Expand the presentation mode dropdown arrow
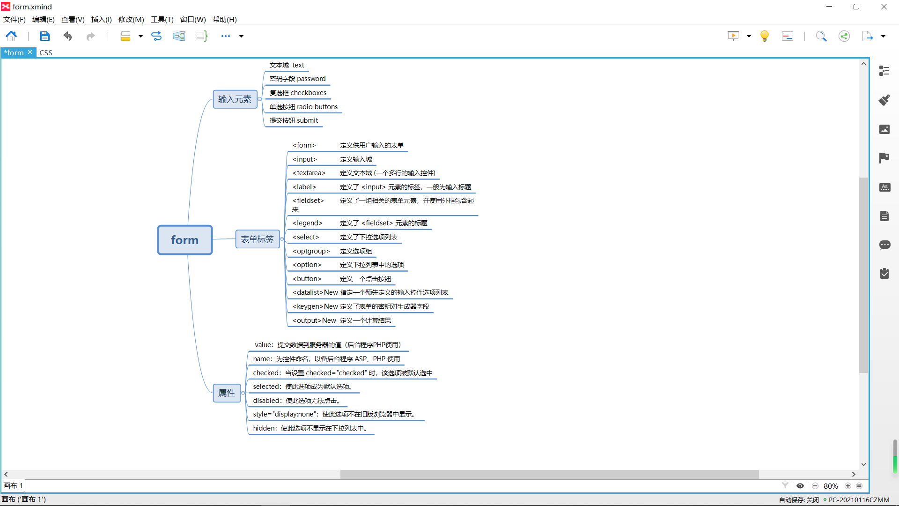The image size is (899, 506). [x=749, y=36]
